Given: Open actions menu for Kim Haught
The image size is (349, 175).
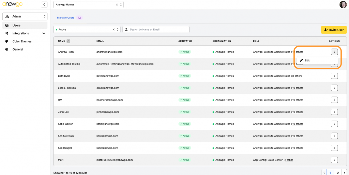Looking at the screenshot, I should coord(334,148).
